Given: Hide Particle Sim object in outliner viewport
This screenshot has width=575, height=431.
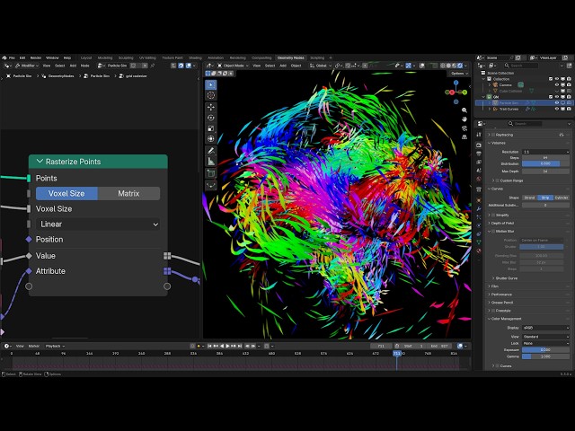Looking at the screenshot, I should [557, 103].
